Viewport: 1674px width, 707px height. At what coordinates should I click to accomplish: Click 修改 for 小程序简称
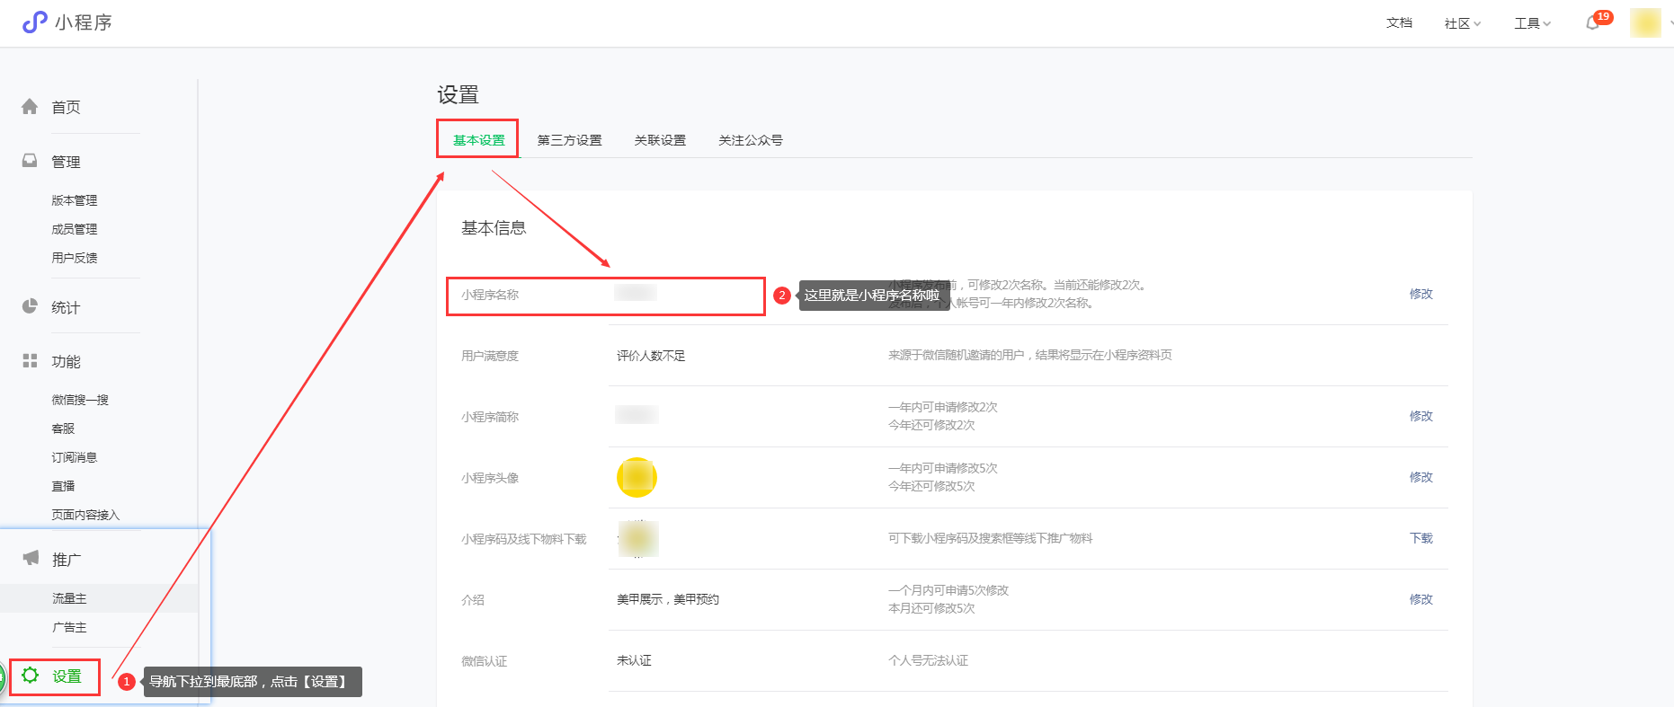click(1421, 416)
